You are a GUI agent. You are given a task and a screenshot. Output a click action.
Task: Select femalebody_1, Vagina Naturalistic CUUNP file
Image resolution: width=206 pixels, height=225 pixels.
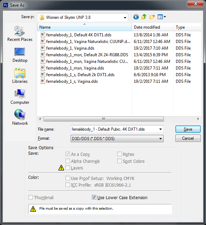88,42
